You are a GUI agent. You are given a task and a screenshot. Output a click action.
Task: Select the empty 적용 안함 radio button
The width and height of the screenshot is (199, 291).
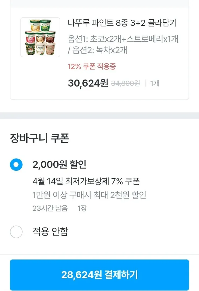(16, 232)
